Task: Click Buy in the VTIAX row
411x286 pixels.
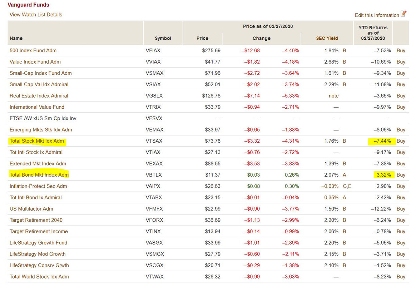Action: point(401,152)
